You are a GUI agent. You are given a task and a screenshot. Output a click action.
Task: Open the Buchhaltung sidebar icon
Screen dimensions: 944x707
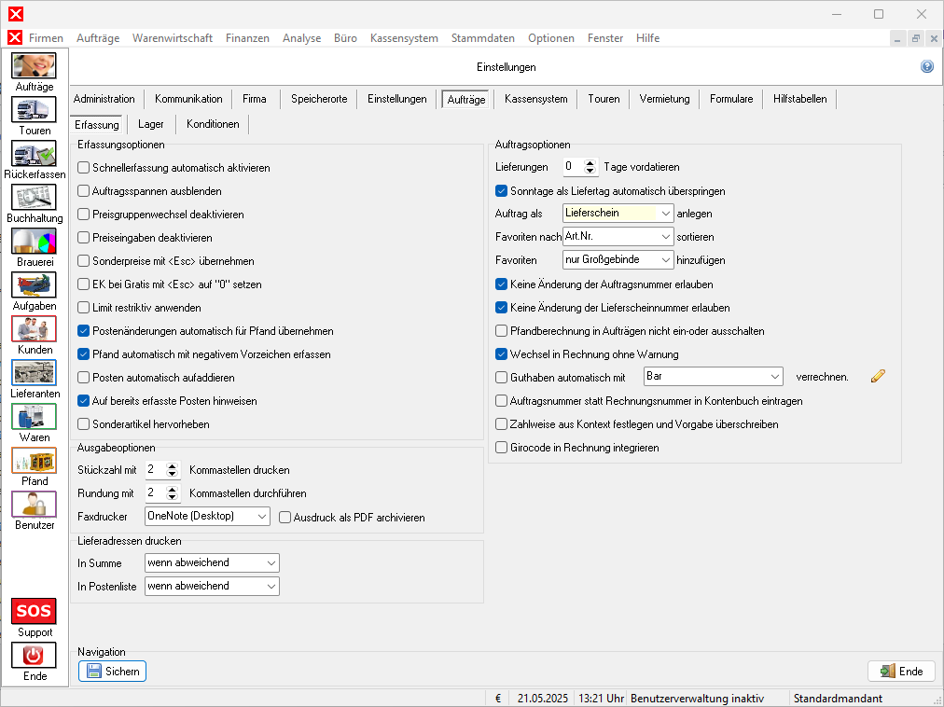[x=35, y=198]
